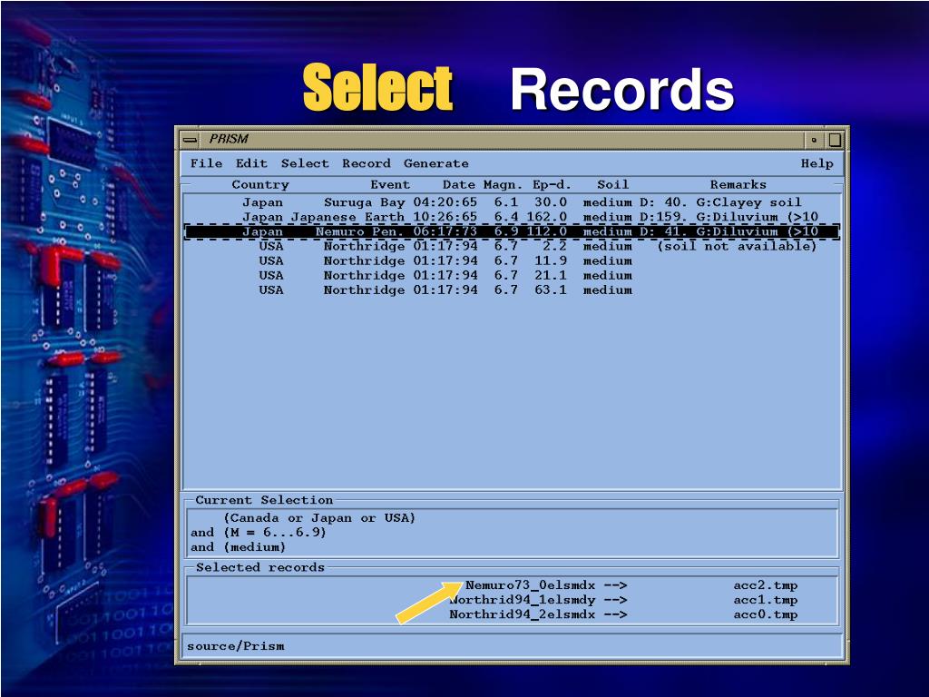The width and height of the screenshot is (929, 697).
Task: Click the acc2.tmp output file
Action: 766,585
